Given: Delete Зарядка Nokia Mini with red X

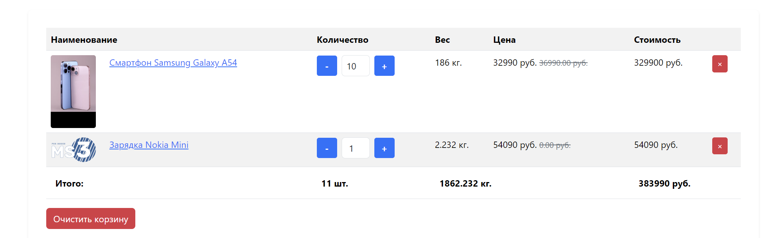Looking at the screenshot, I should [x=719, y=146].
